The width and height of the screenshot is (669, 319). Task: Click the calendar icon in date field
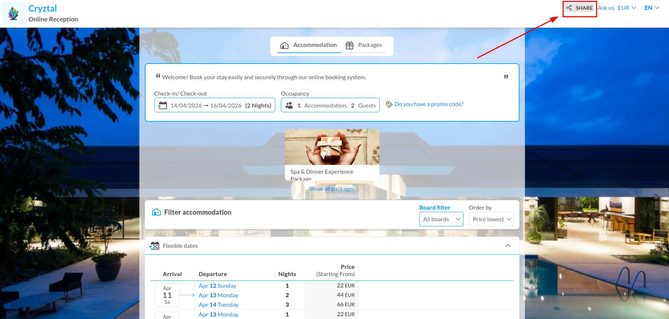point(163,105)
